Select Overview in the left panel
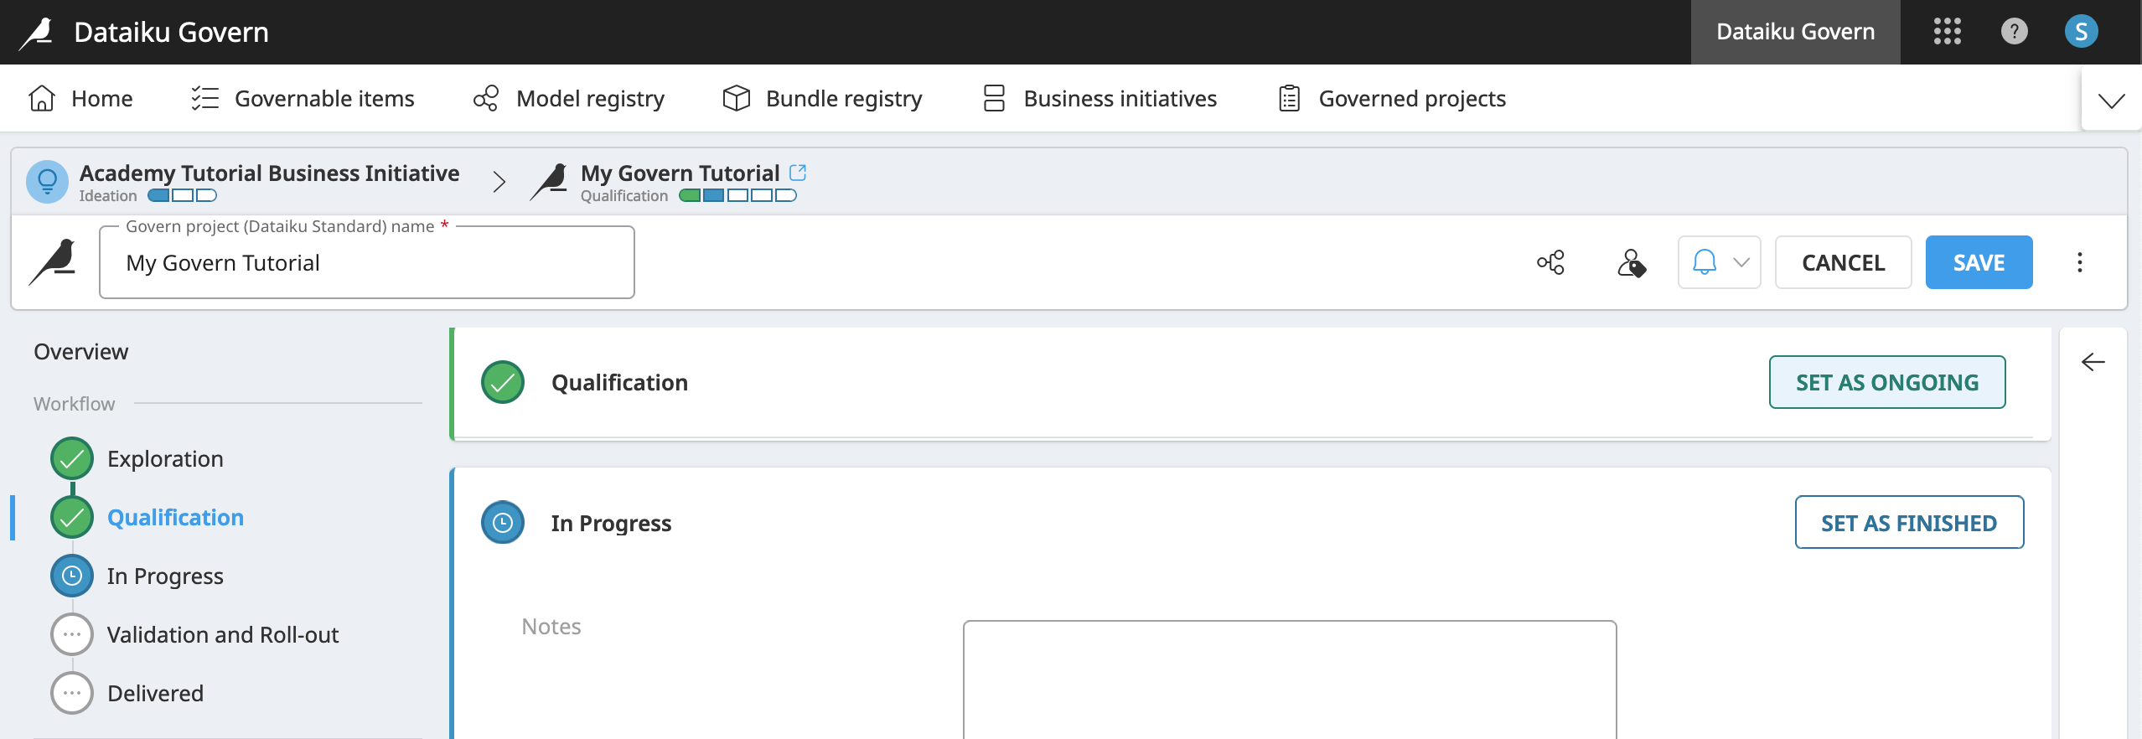2142x739 pixels. [x=81, y=352]
